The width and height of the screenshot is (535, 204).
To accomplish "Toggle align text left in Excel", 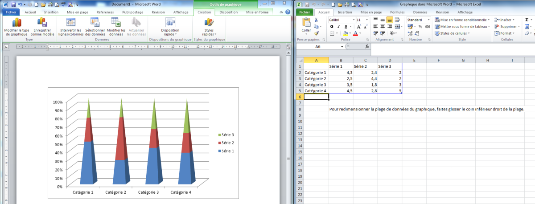I will click(x=375, y=27).
